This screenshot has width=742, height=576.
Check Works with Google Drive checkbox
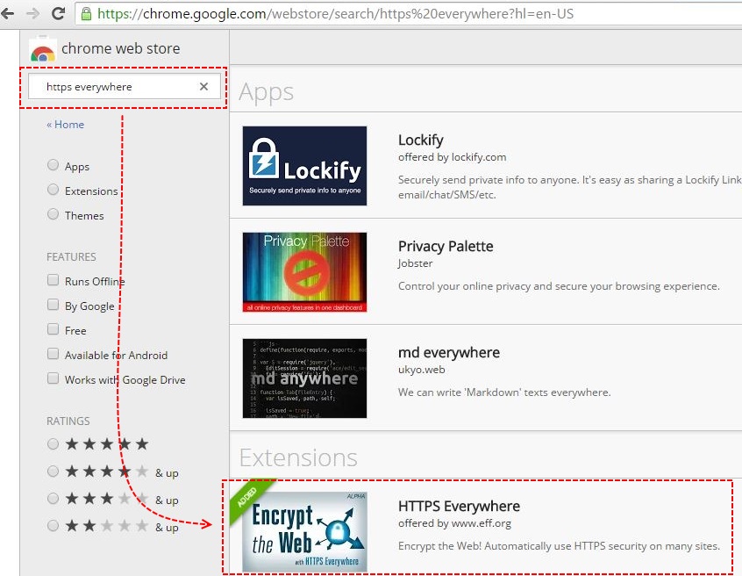point(53,378)
